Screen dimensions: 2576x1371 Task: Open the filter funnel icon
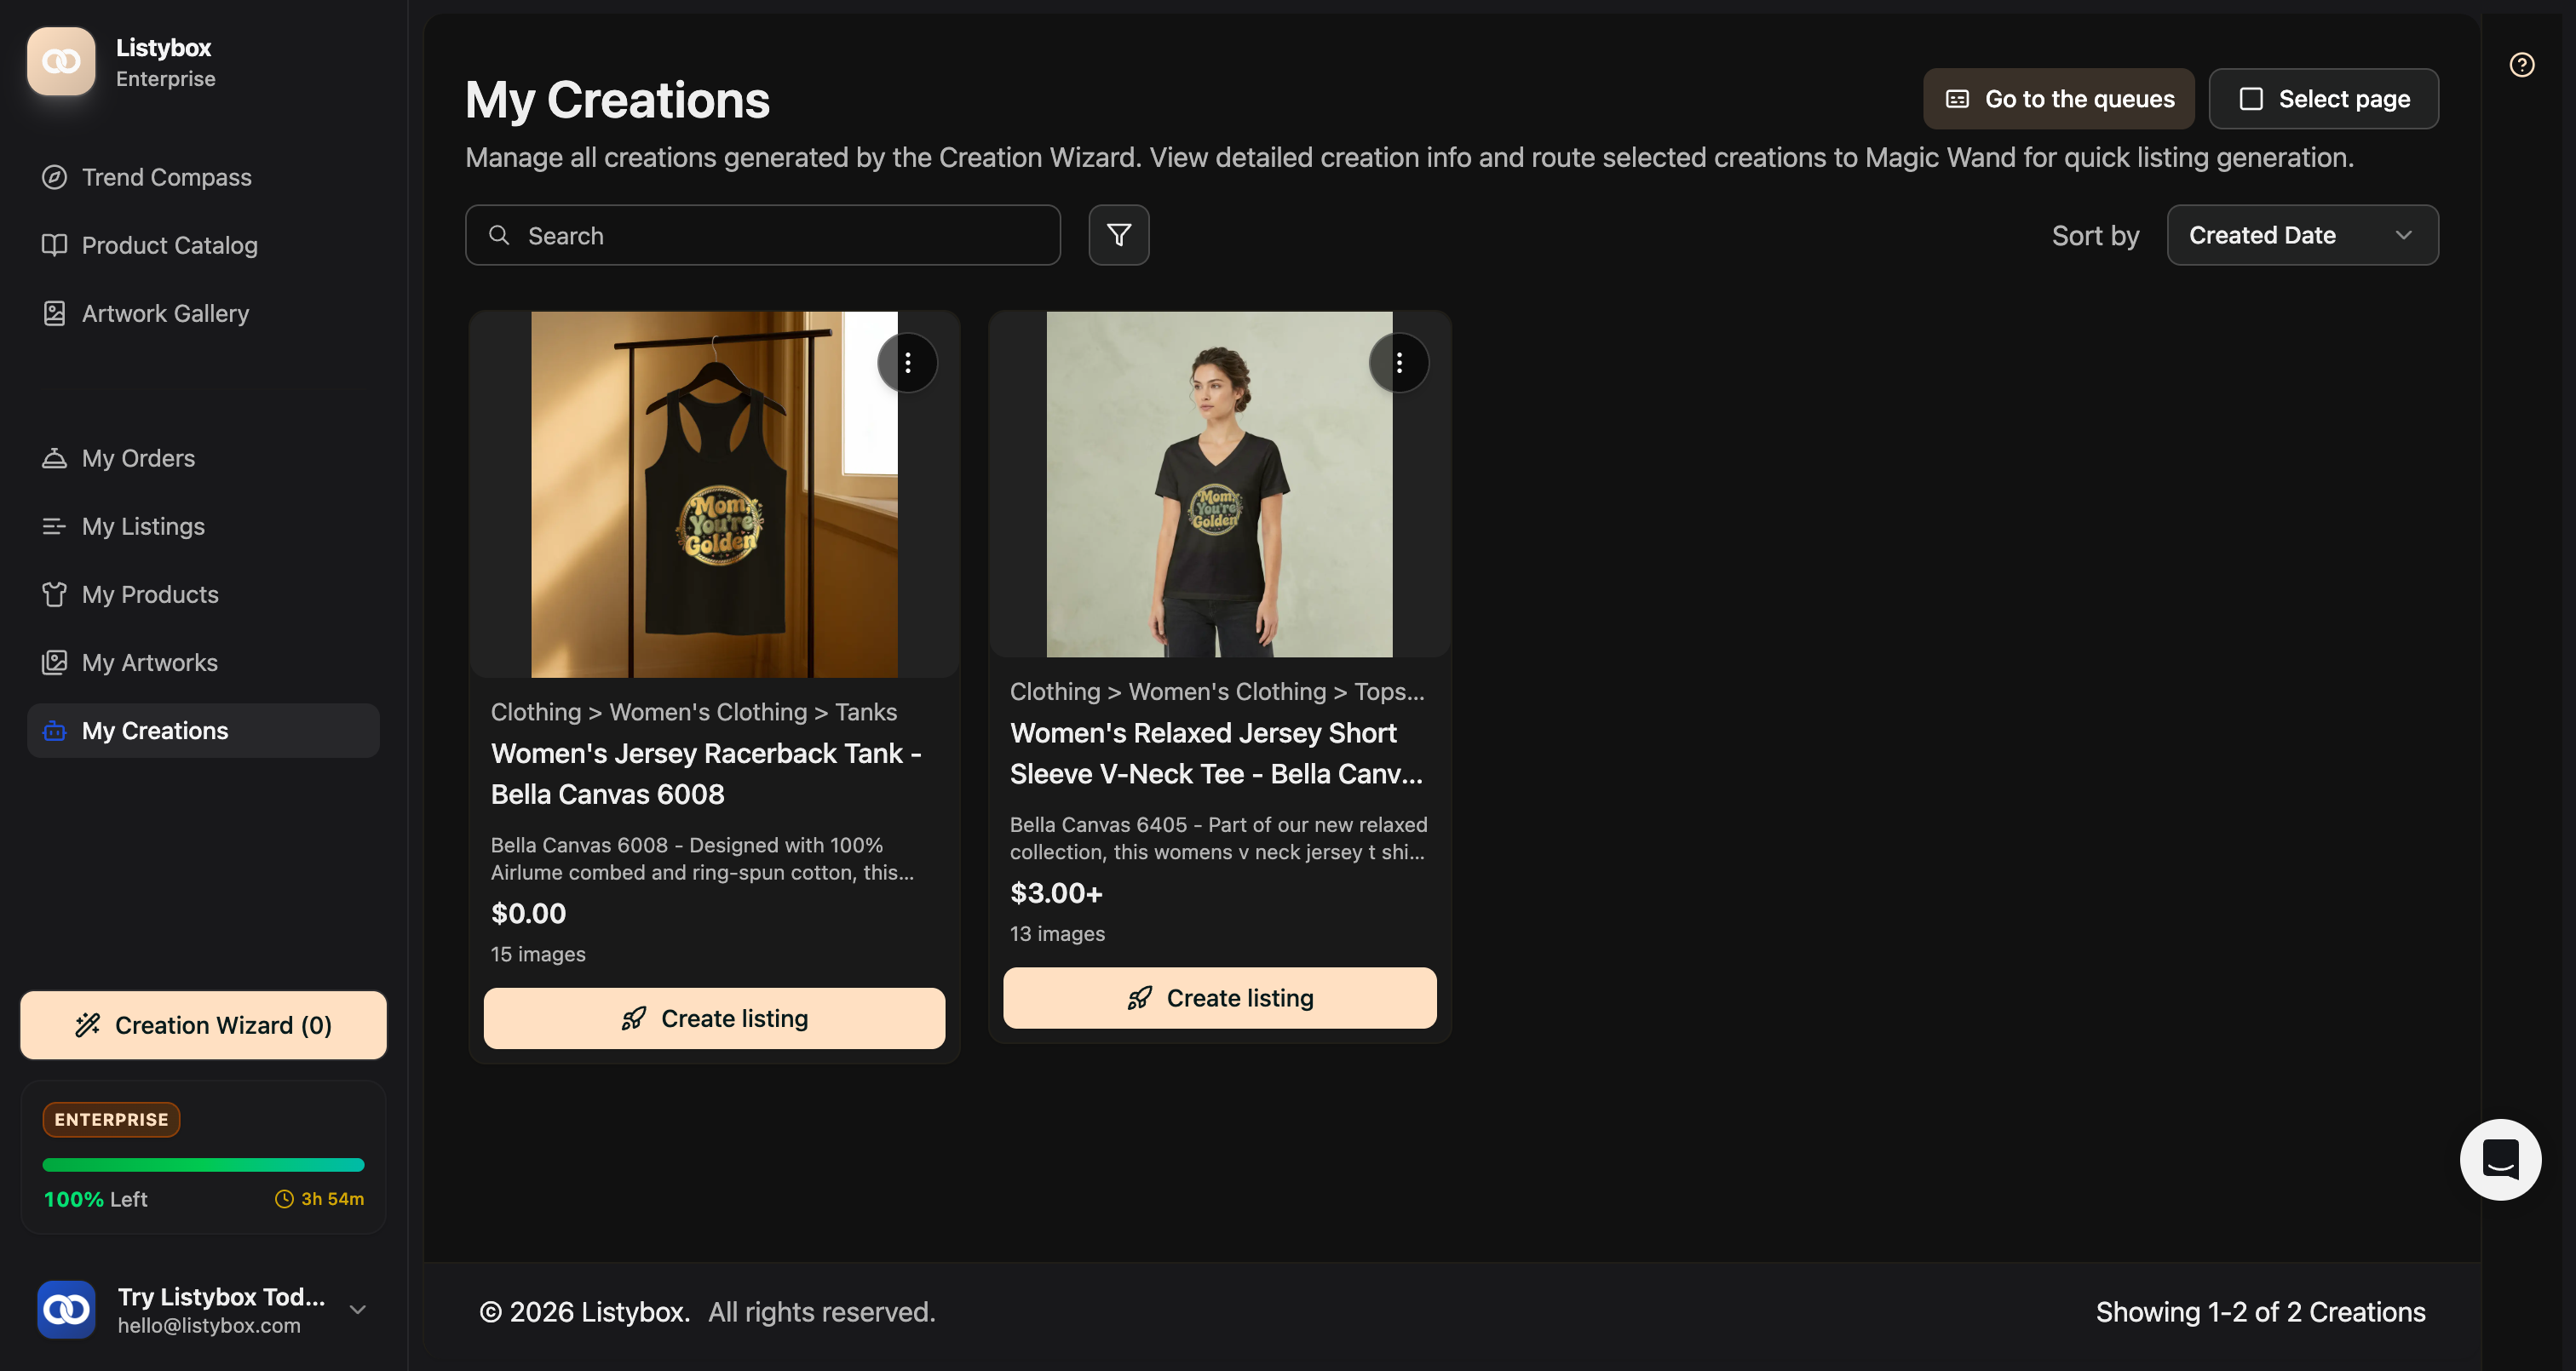click(x=1118, y=235)
